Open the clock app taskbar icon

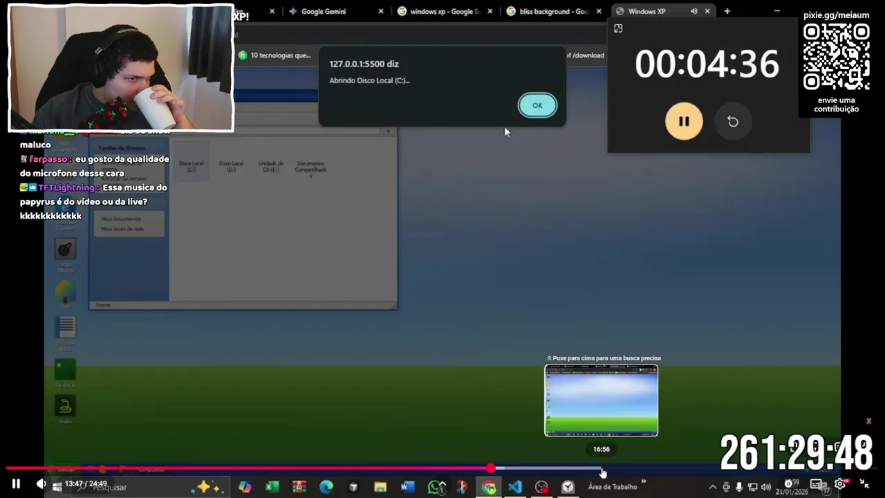[568, 487]
